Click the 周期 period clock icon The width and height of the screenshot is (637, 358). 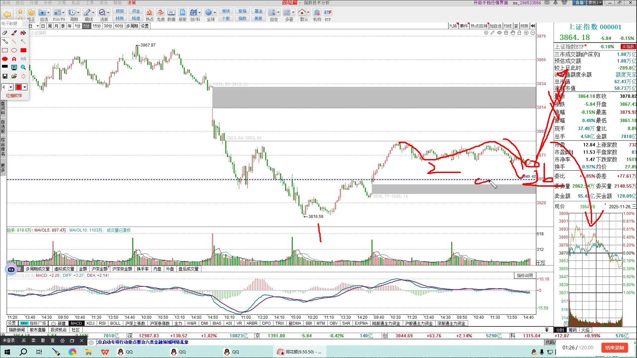click(72, 12)
